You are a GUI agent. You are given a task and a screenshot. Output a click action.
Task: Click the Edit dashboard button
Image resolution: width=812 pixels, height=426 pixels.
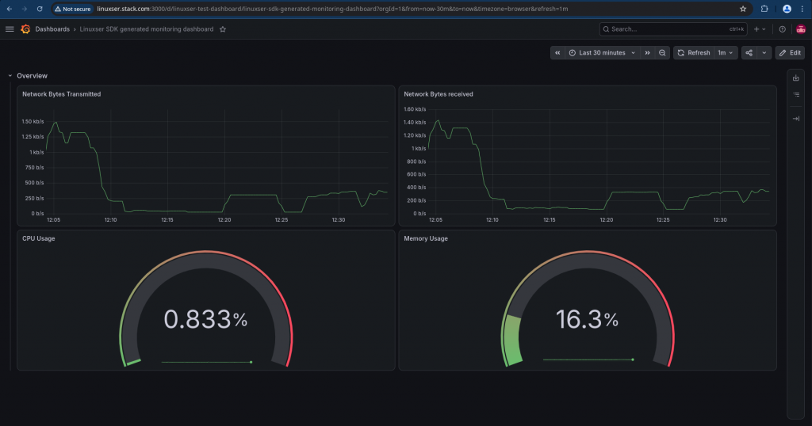tap(791, 53)
